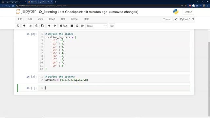Move selected cell up arrow

click(x=49, y=26)
